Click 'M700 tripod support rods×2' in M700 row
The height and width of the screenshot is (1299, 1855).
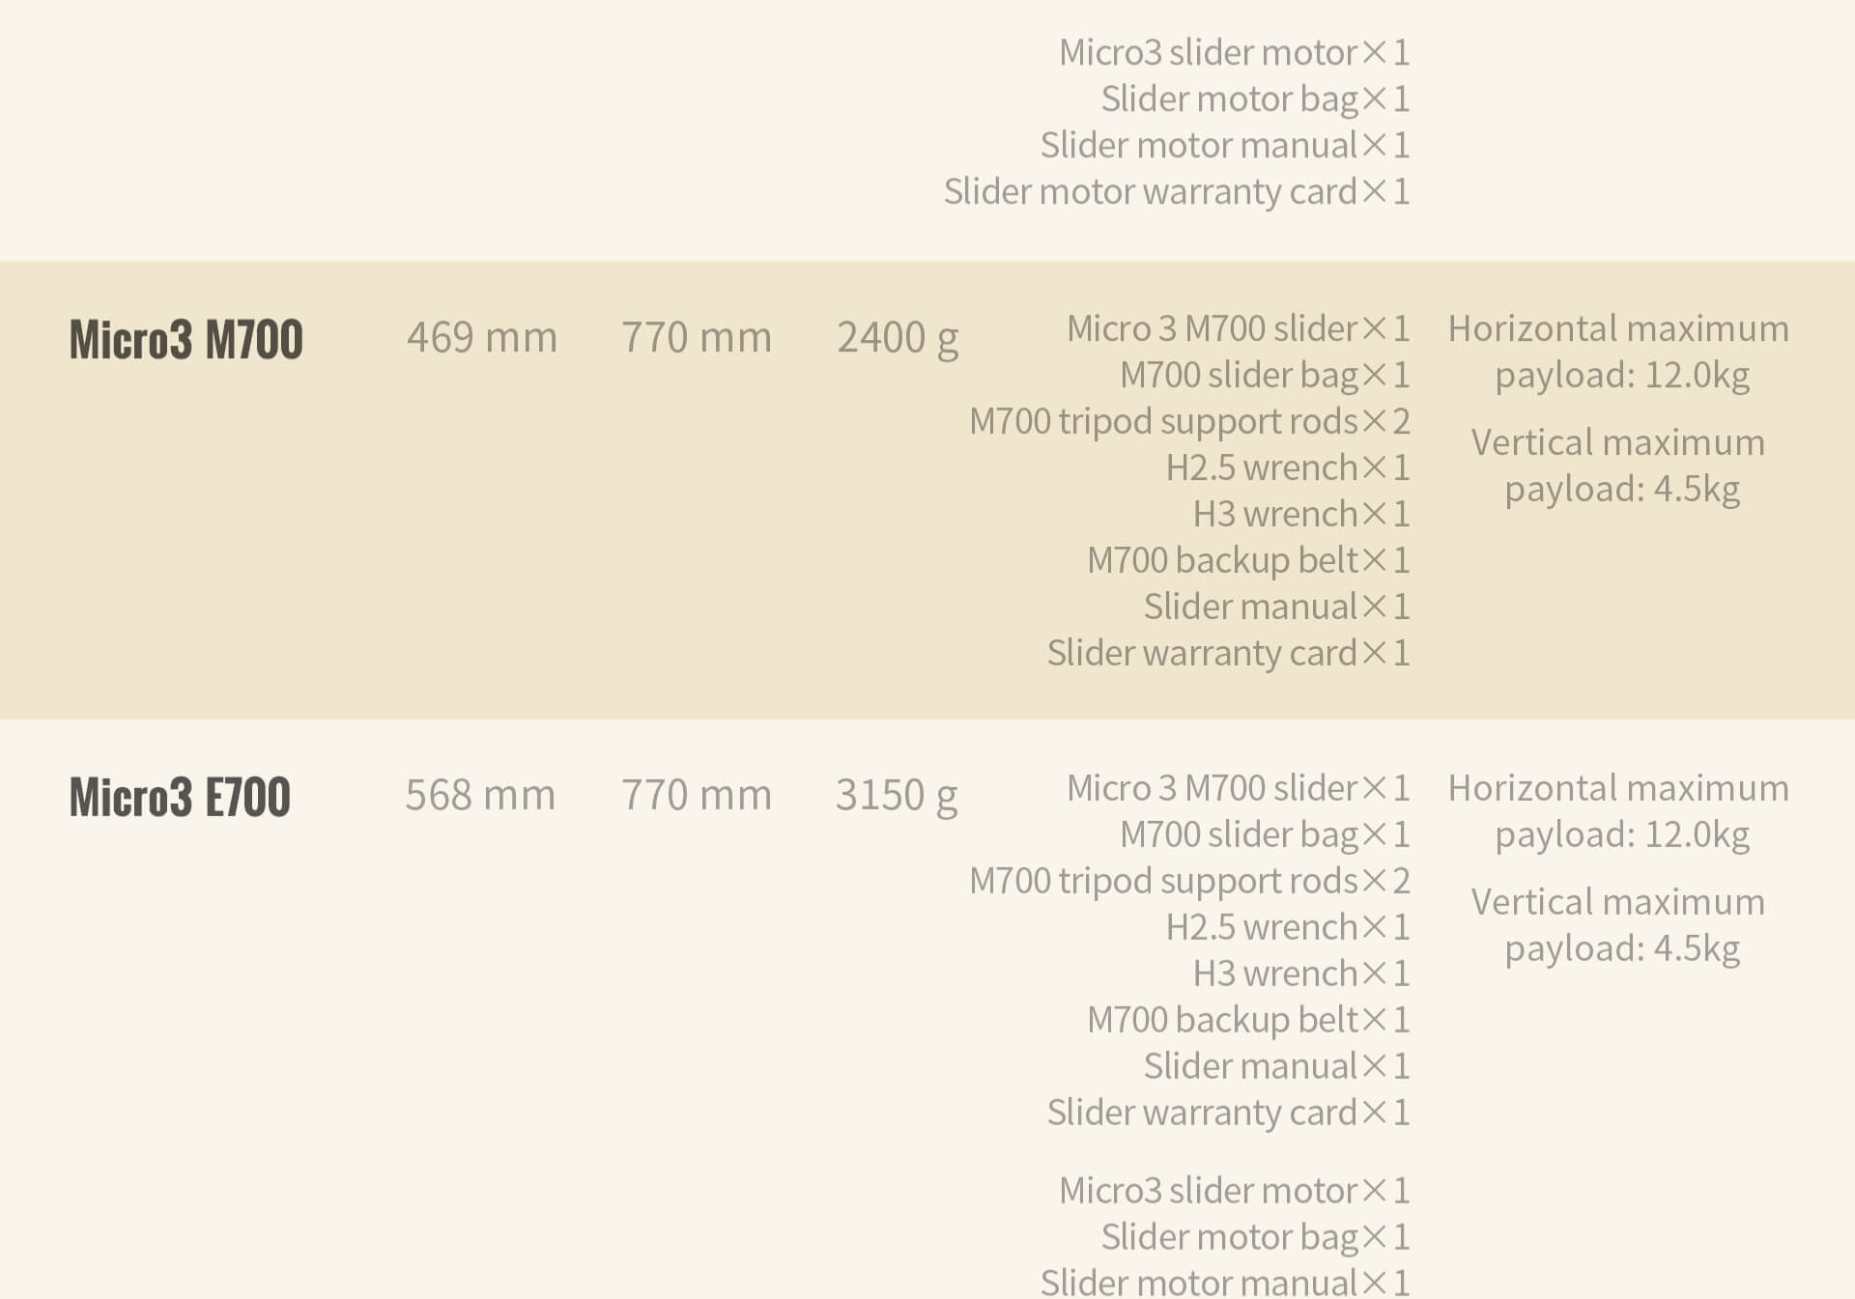tap(1189, 421)
